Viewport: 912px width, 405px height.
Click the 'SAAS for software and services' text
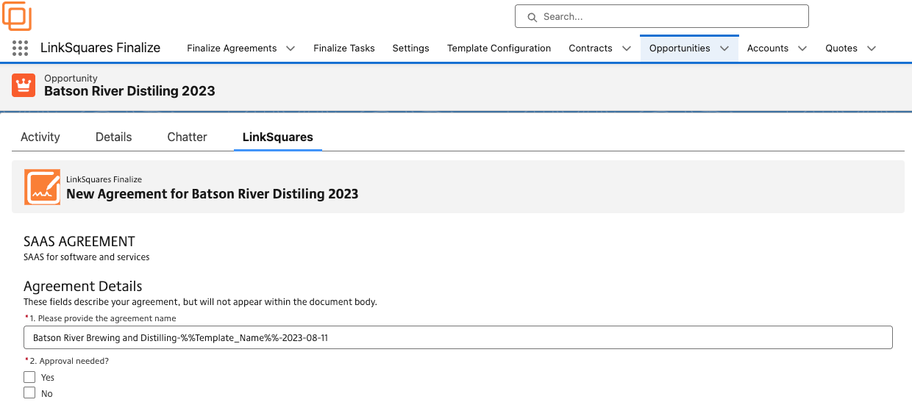87,257
